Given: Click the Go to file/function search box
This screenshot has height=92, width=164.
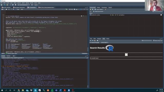Looking at the screenshot, I should tap(24, 5).
